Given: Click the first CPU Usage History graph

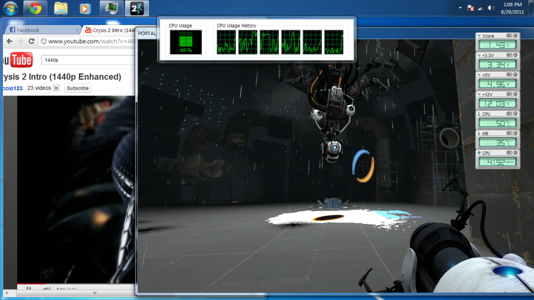Looking at the screenshot, I should [226, 42].
